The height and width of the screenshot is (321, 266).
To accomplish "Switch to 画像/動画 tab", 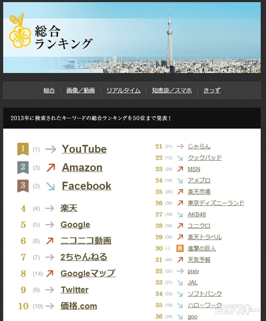I will [81, 90].
